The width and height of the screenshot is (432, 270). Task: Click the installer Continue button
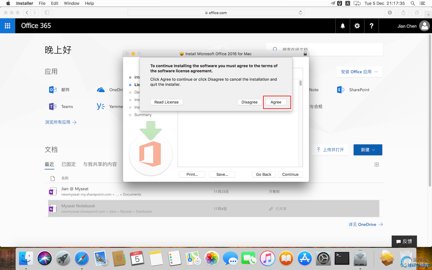[x=290, y=174]
